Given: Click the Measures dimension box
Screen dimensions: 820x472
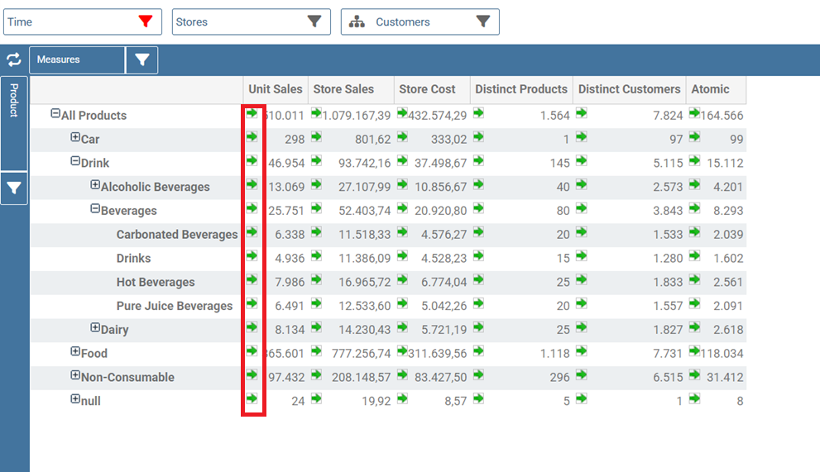Looking at the screenshot, I should 77,60.
